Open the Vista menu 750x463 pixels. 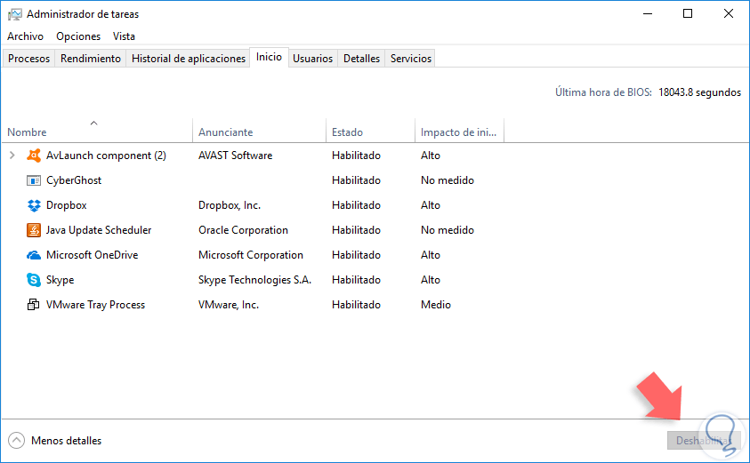125,36
